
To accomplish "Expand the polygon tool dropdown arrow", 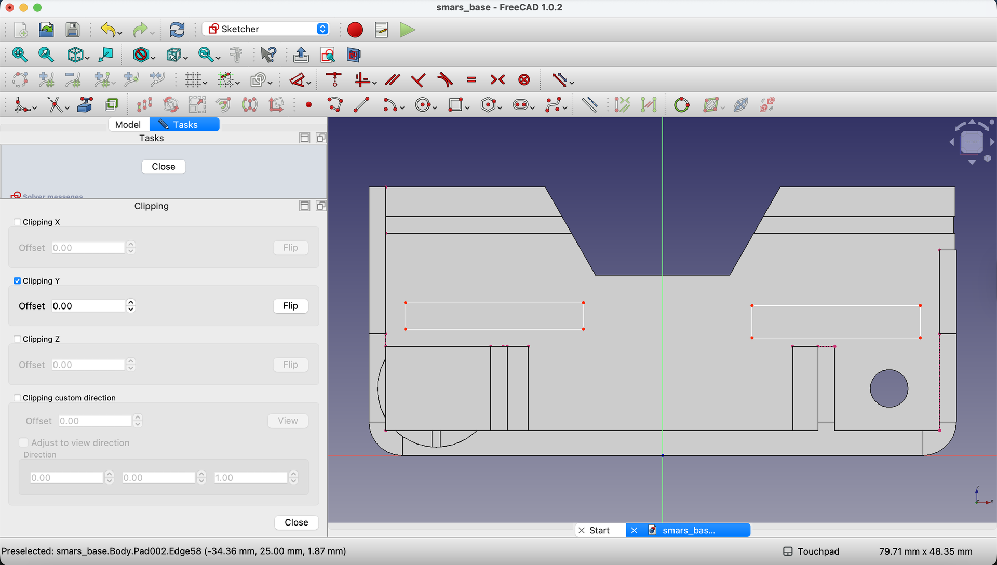I will (x=500, y=108).
